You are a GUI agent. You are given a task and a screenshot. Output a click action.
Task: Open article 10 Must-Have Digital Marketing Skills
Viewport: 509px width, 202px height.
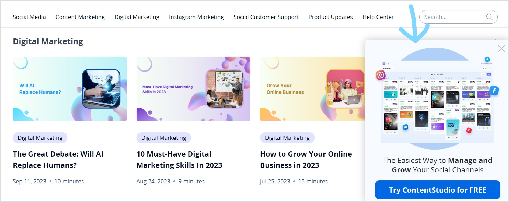click(x=179, y=160)
